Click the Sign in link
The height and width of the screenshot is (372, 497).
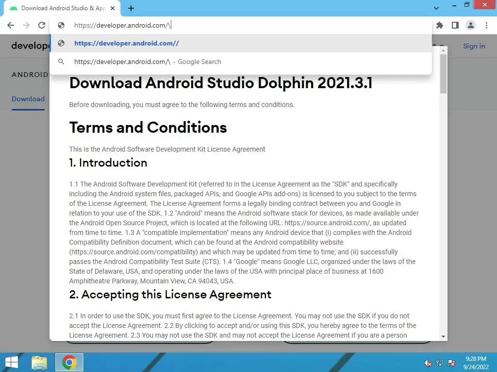[x=474, y=46]
